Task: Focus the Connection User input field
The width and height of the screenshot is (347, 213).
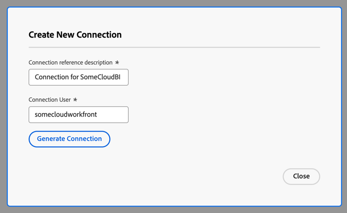Action: coord(78,115)
